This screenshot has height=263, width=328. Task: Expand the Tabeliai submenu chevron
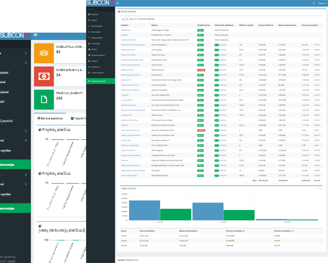(x=112, y=21)
